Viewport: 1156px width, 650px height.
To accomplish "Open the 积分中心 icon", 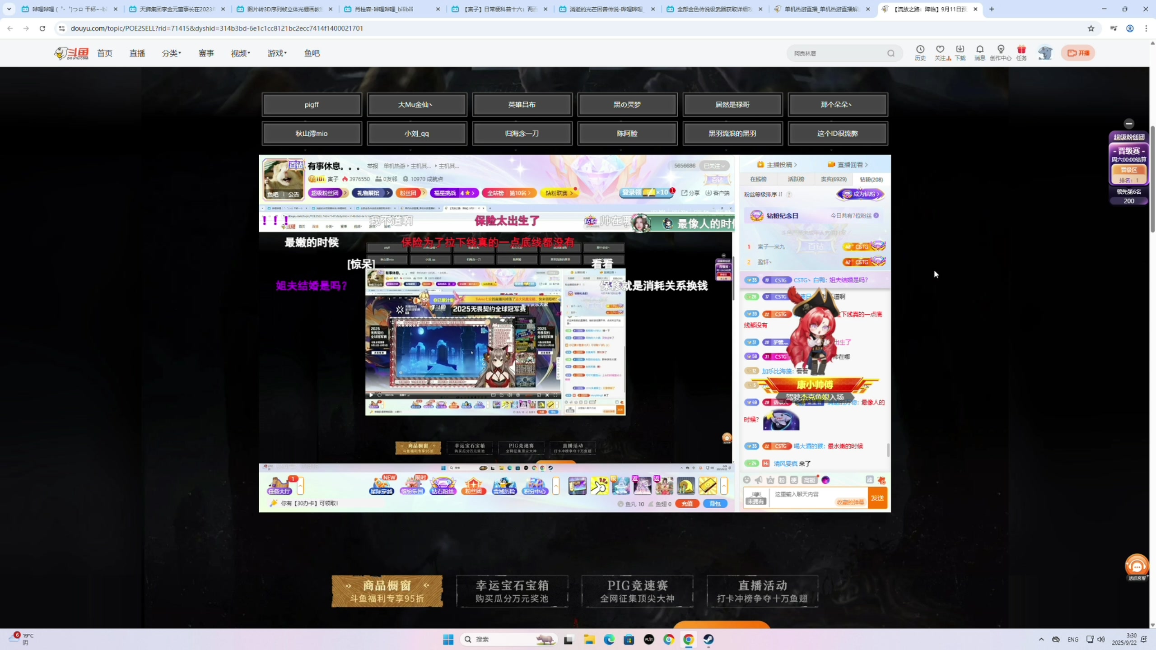I will tap(535, 486).
